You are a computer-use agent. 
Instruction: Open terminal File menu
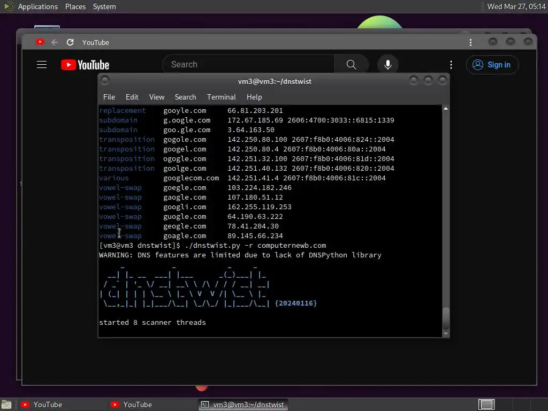tap(109, 97)
